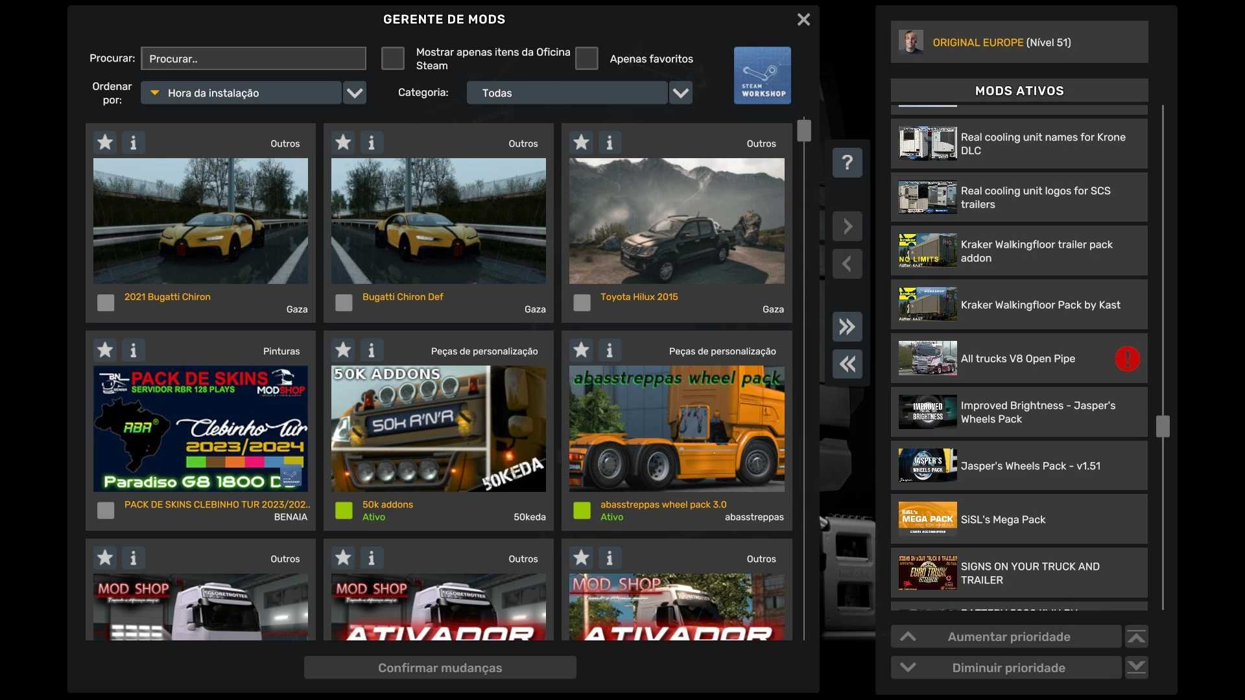
Task: Move selected mod right with single arrow
Action: 847,226
